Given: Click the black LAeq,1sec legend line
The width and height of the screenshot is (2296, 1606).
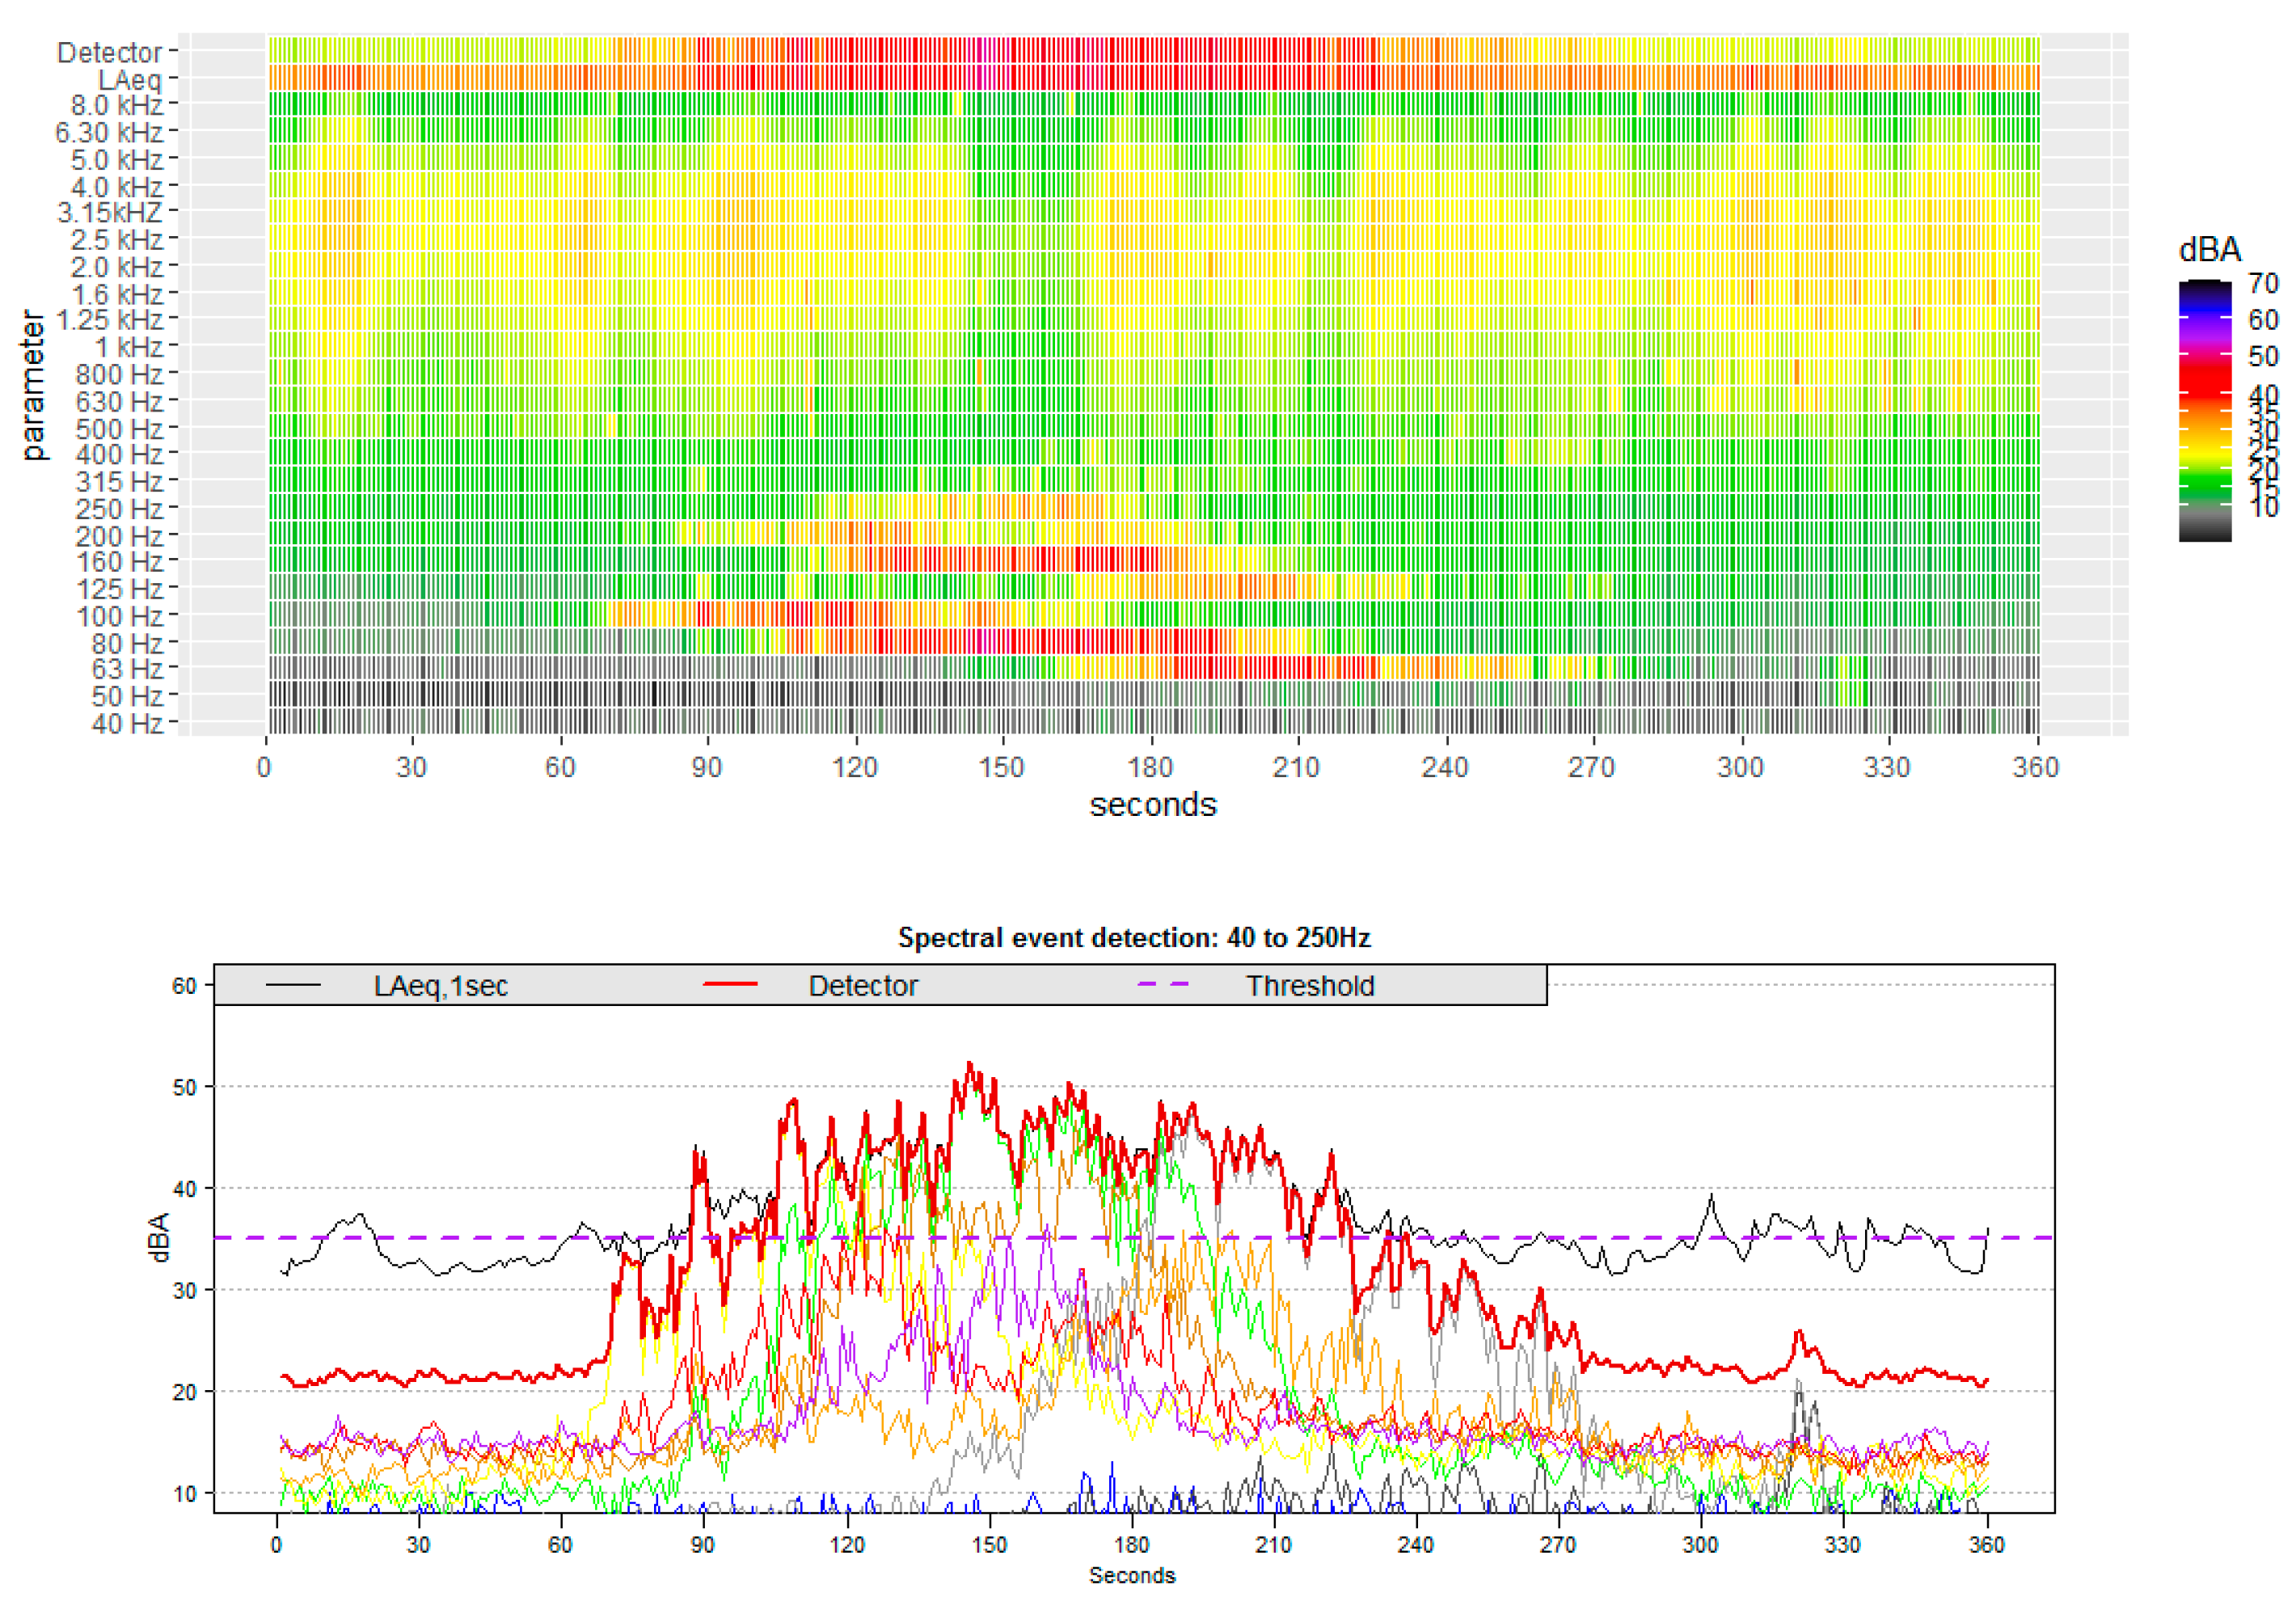Looking at the screenshot, I should (293, 985).
